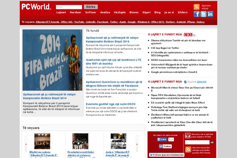Open Google Gmail encryption news item

pyautogui.click(x=174, y=72)
